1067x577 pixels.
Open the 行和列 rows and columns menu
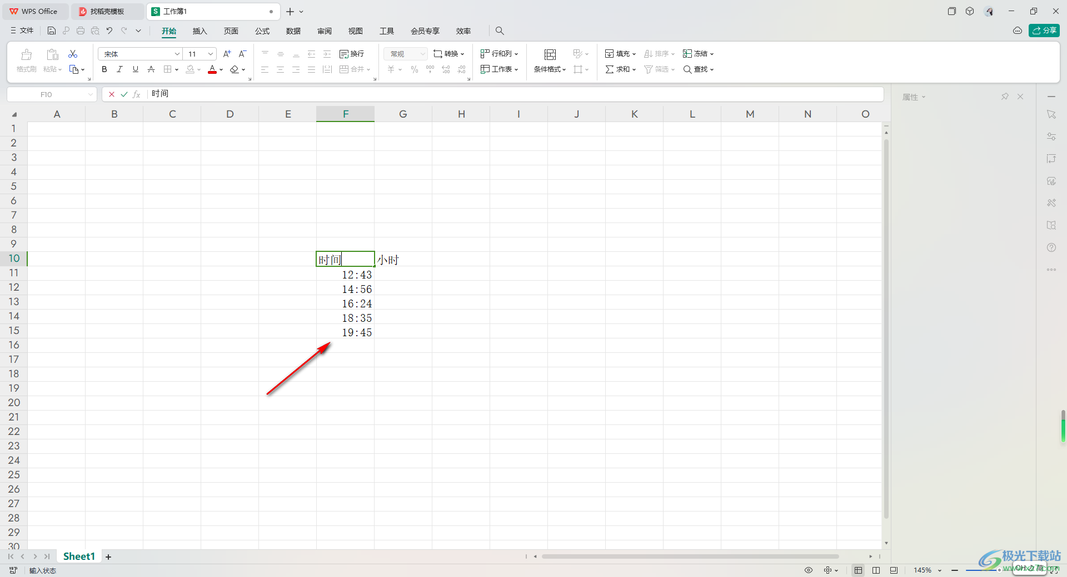(499, 54)
